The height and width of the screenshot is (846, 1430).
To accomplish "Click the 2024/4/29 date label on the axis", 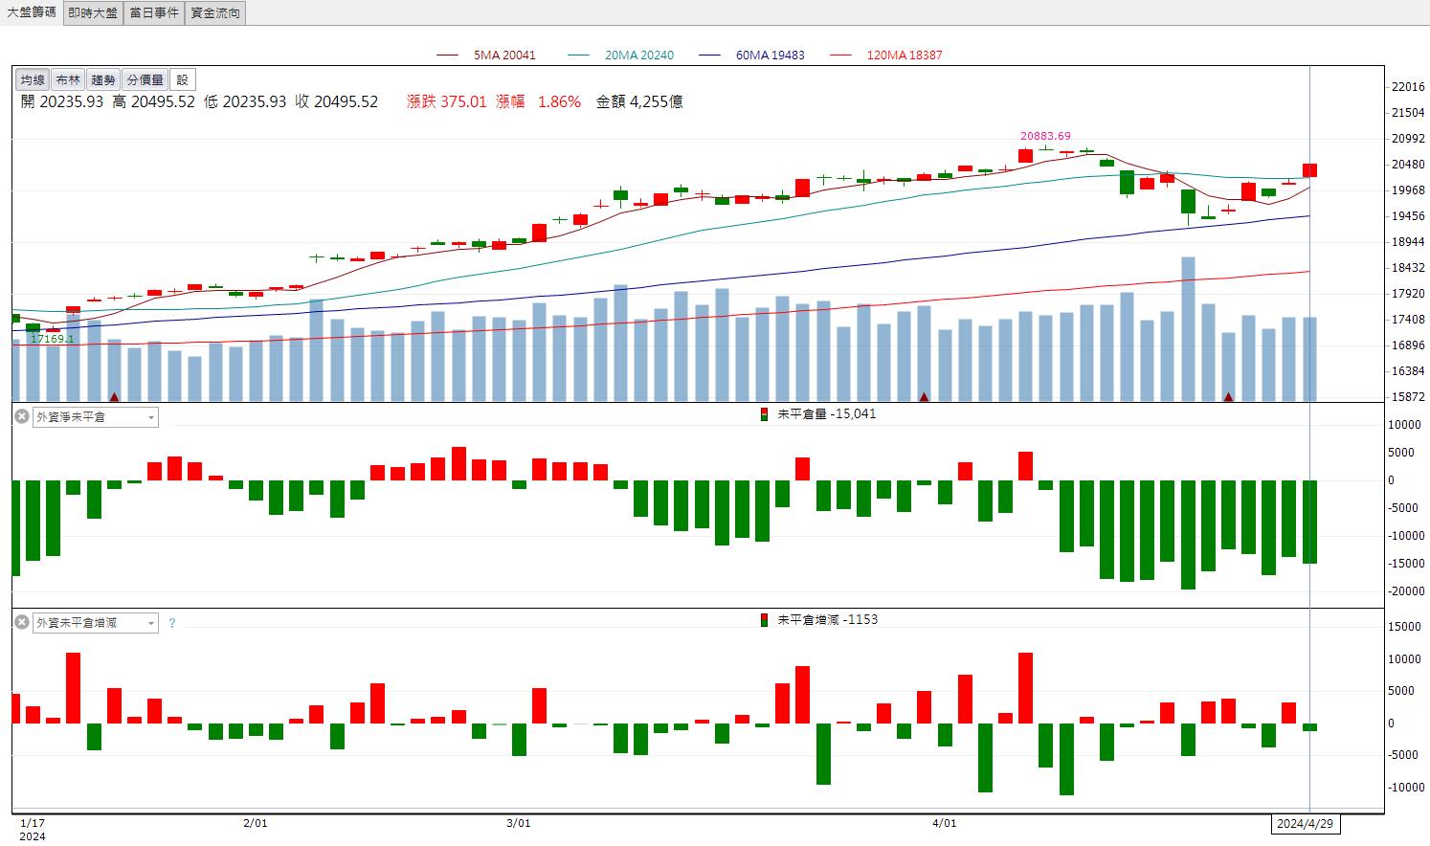I will [x=1306, y=823].
